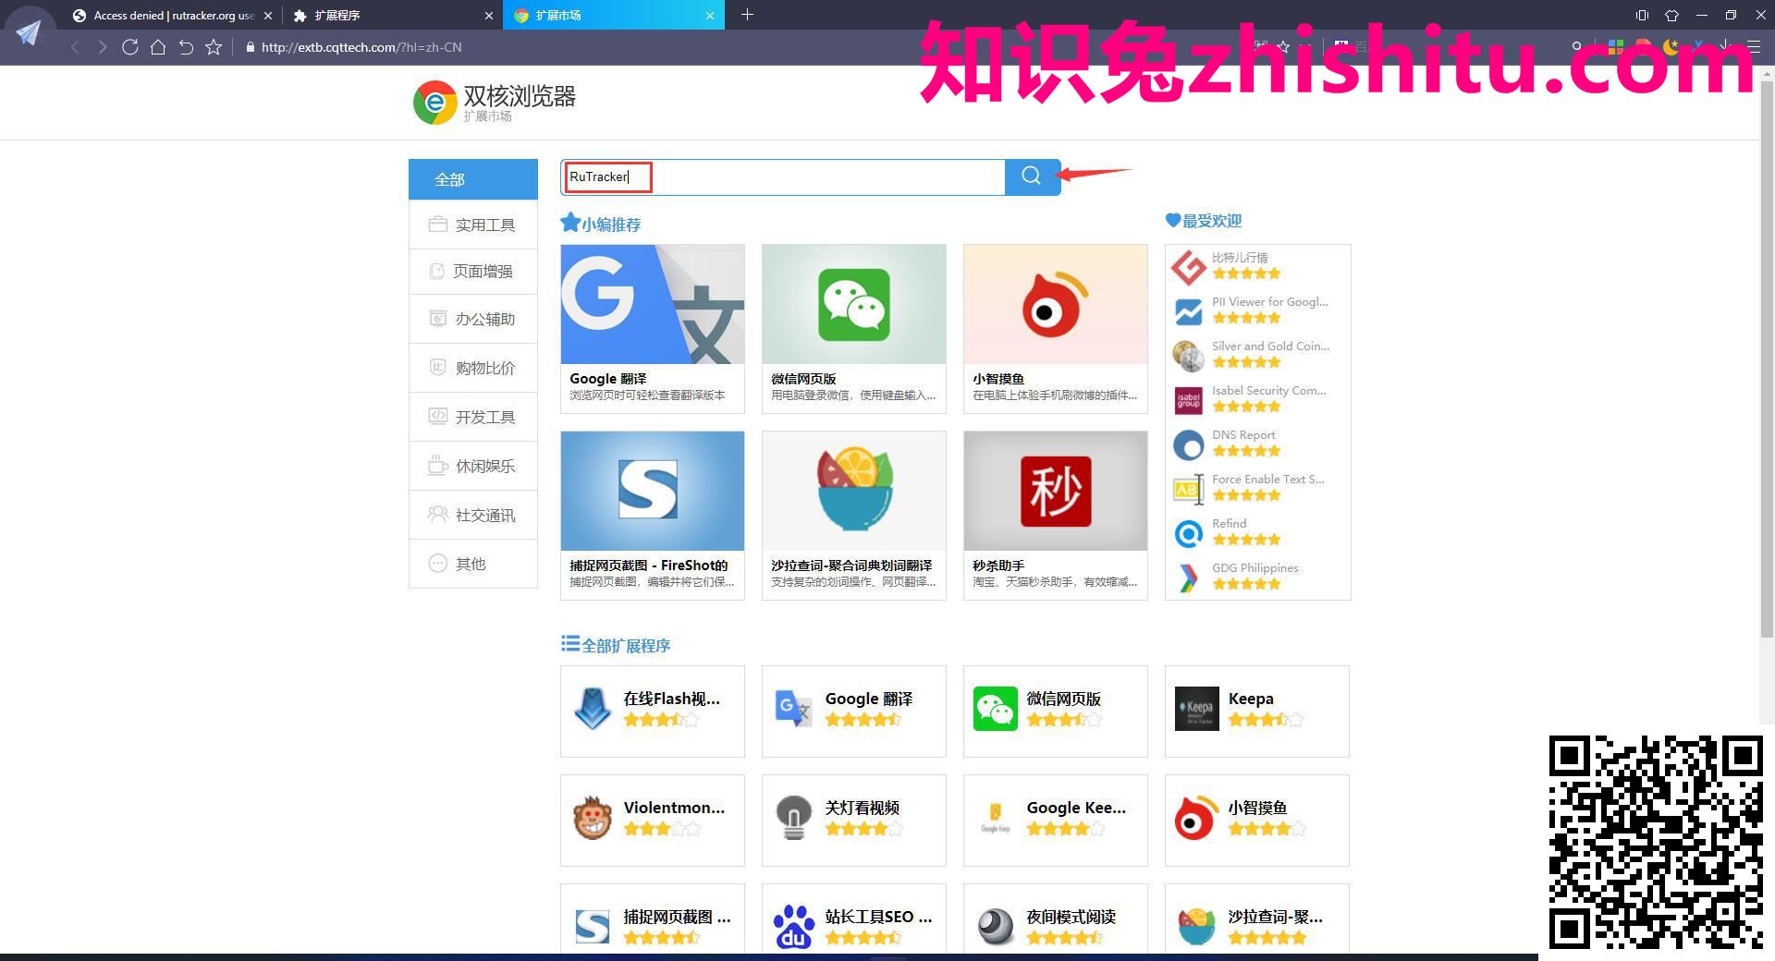Open the 社交通讯 category
This screenshot has width=1775, height=961.
tap(472, 515)
